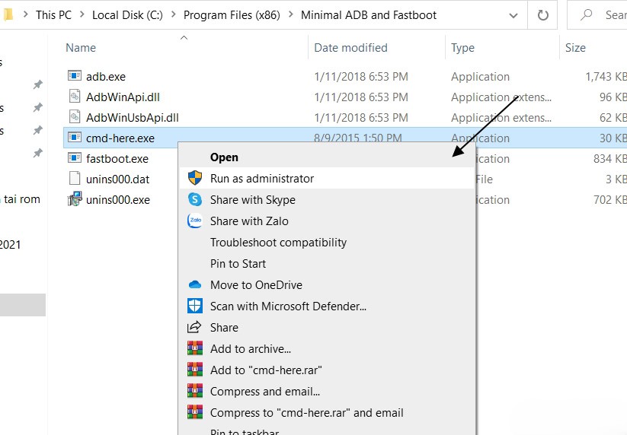Click the Share arrow icon
Screen dimensions: 627x435
click(195, 328)
